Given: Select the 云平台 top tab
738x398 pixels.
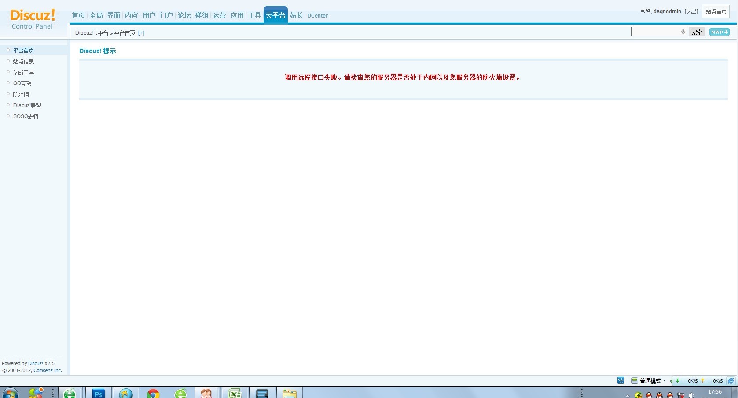Looking at the screenshot, I should pyautogui.click(x=275, y=15).
